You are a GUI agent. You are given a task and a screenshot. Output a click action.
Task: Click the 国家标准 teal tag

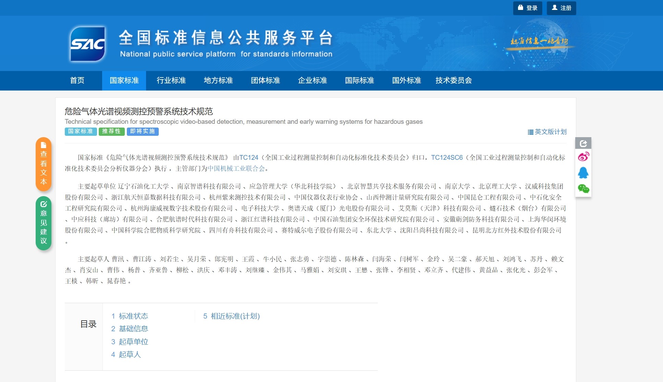(x=81, y=131)
